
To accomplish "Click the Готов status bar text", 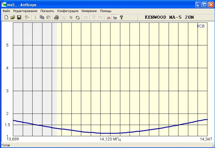I will coord(6,145).
